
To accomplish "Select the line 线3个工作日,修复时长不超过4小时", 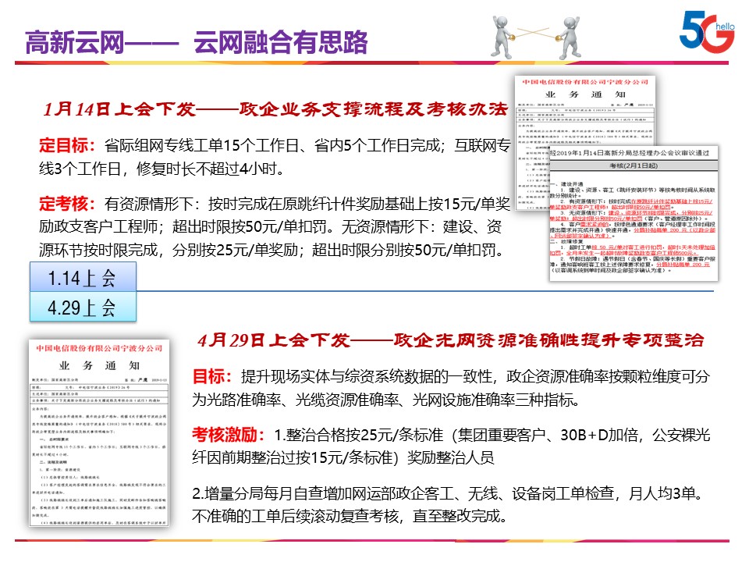I will (162, 169).
